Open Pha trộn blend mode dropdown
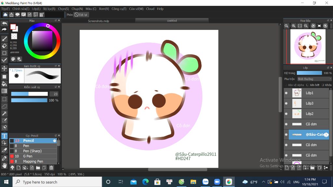Viewport: 333px width, 187px height. (314, 79)
